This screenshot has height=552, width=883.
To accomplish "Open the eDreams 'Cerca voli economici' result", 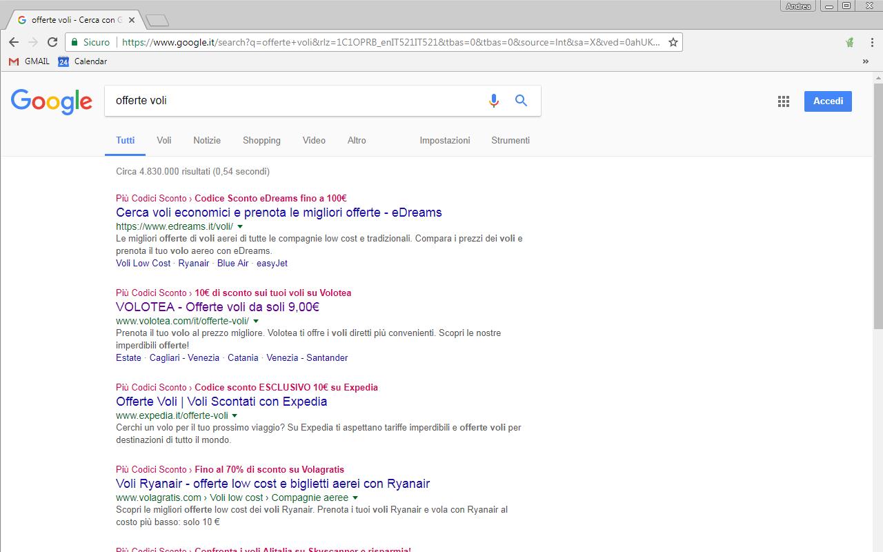I will 279,213.
